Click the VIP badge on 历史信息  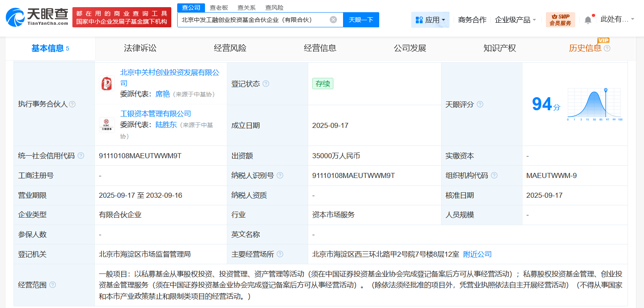coord(604,41)
